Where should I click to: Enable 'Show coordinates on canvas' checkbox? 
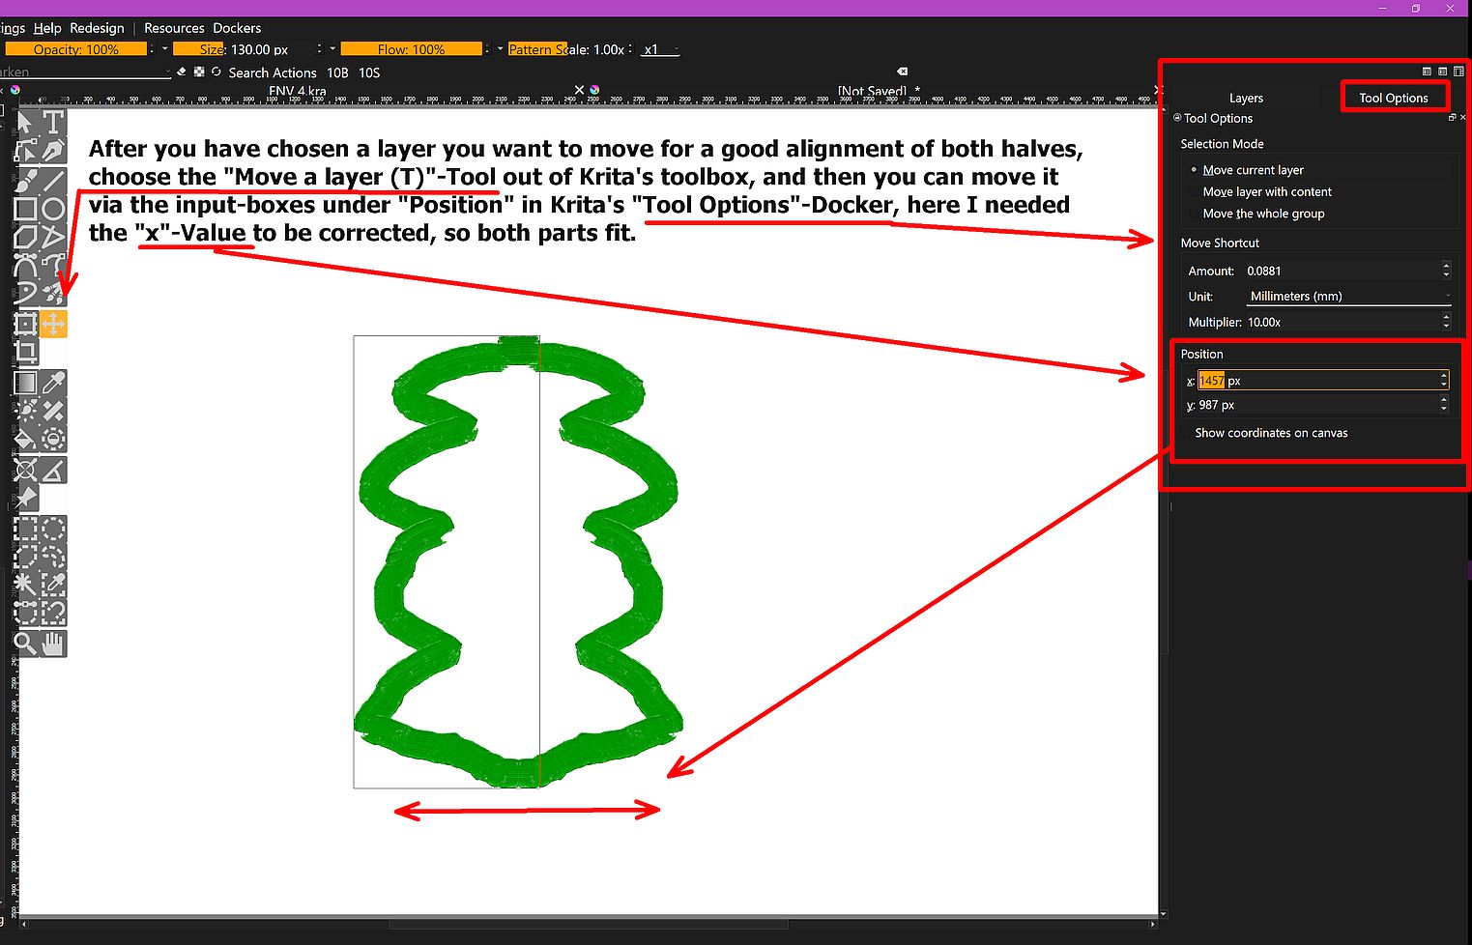(1187, 433)
